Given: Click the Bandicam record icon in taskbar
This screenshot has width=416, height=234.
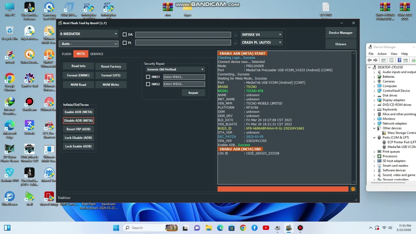Looking at the screenshot, I should click(300, 228).
